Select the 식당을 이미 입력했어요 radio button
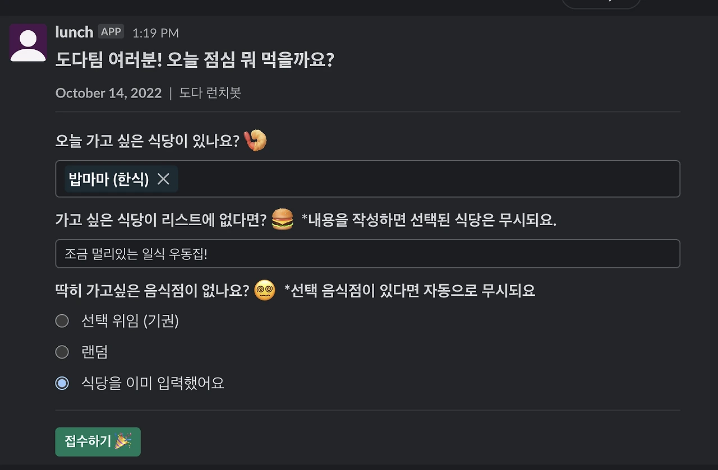718x470 pixels. 62,383
